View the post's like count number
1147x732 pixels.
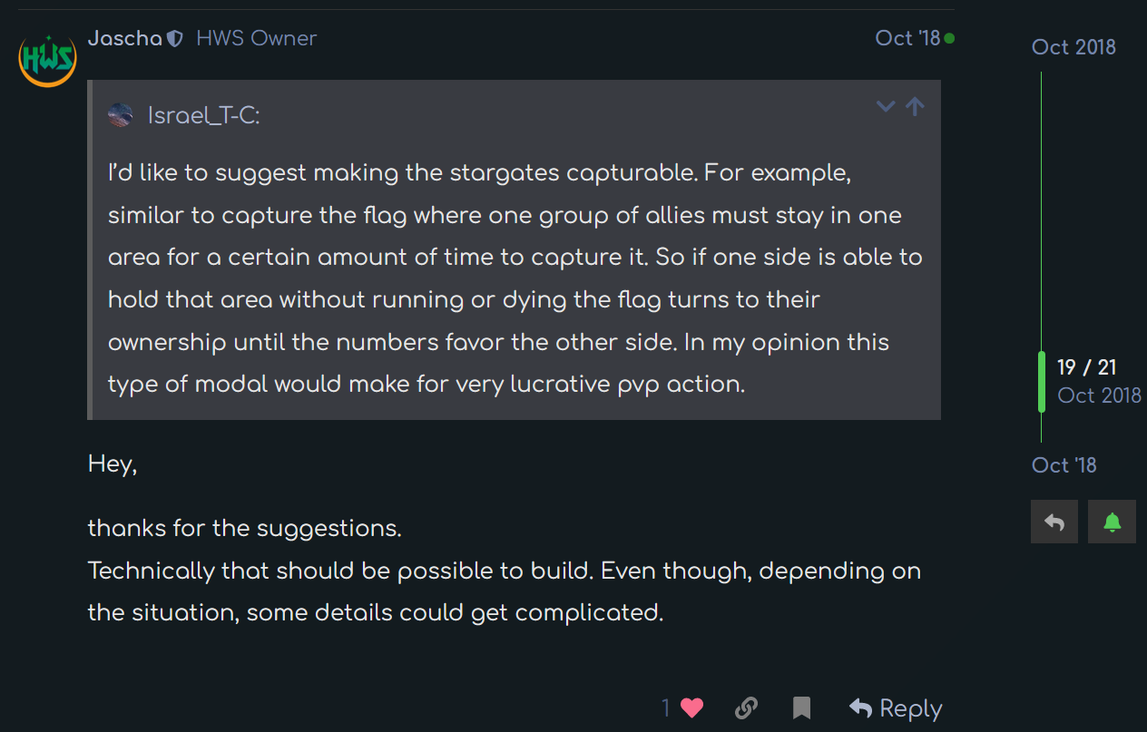click(666, 708)
